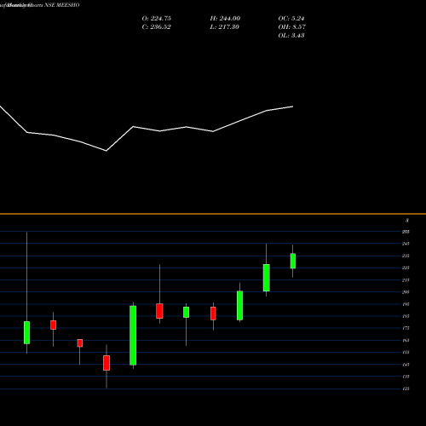The image size is (426, 426).
Task: Select first green candle with wick reaching 255
Action: (26, 332)
